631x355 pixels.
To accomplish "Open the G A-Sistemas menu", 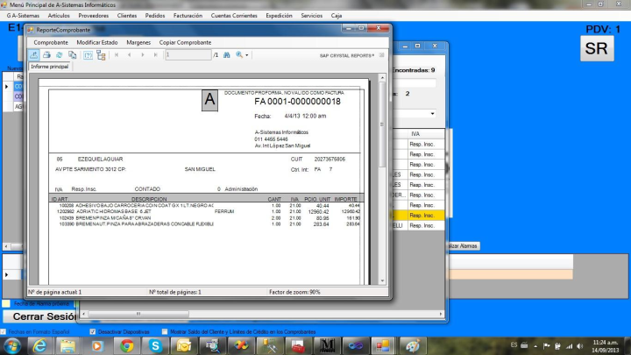I will 23,15.
